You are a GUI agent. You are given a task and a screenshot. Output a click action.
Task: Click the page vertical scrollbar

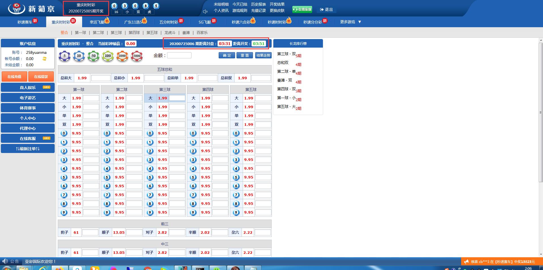pos(540,113)
